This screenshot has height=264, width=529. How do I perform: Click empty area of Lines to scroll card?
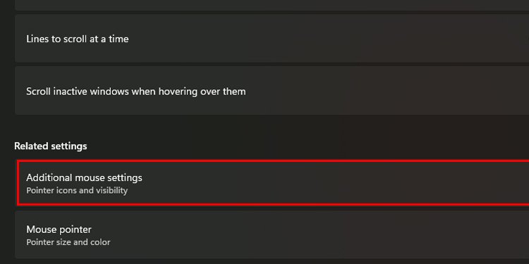tap(337, 39)
